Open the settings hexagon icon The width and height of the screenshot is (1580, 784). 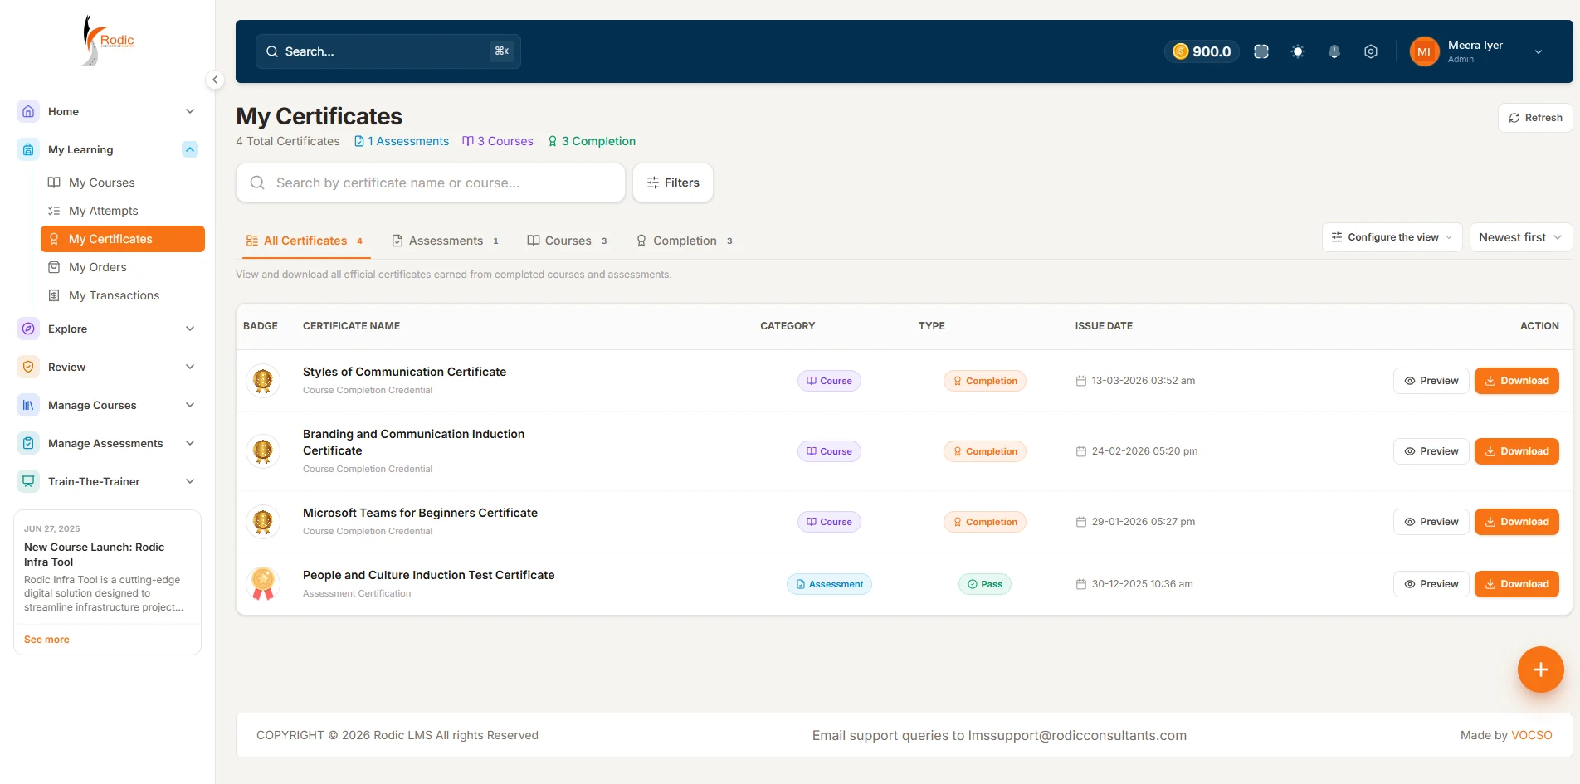(1371, 51)
